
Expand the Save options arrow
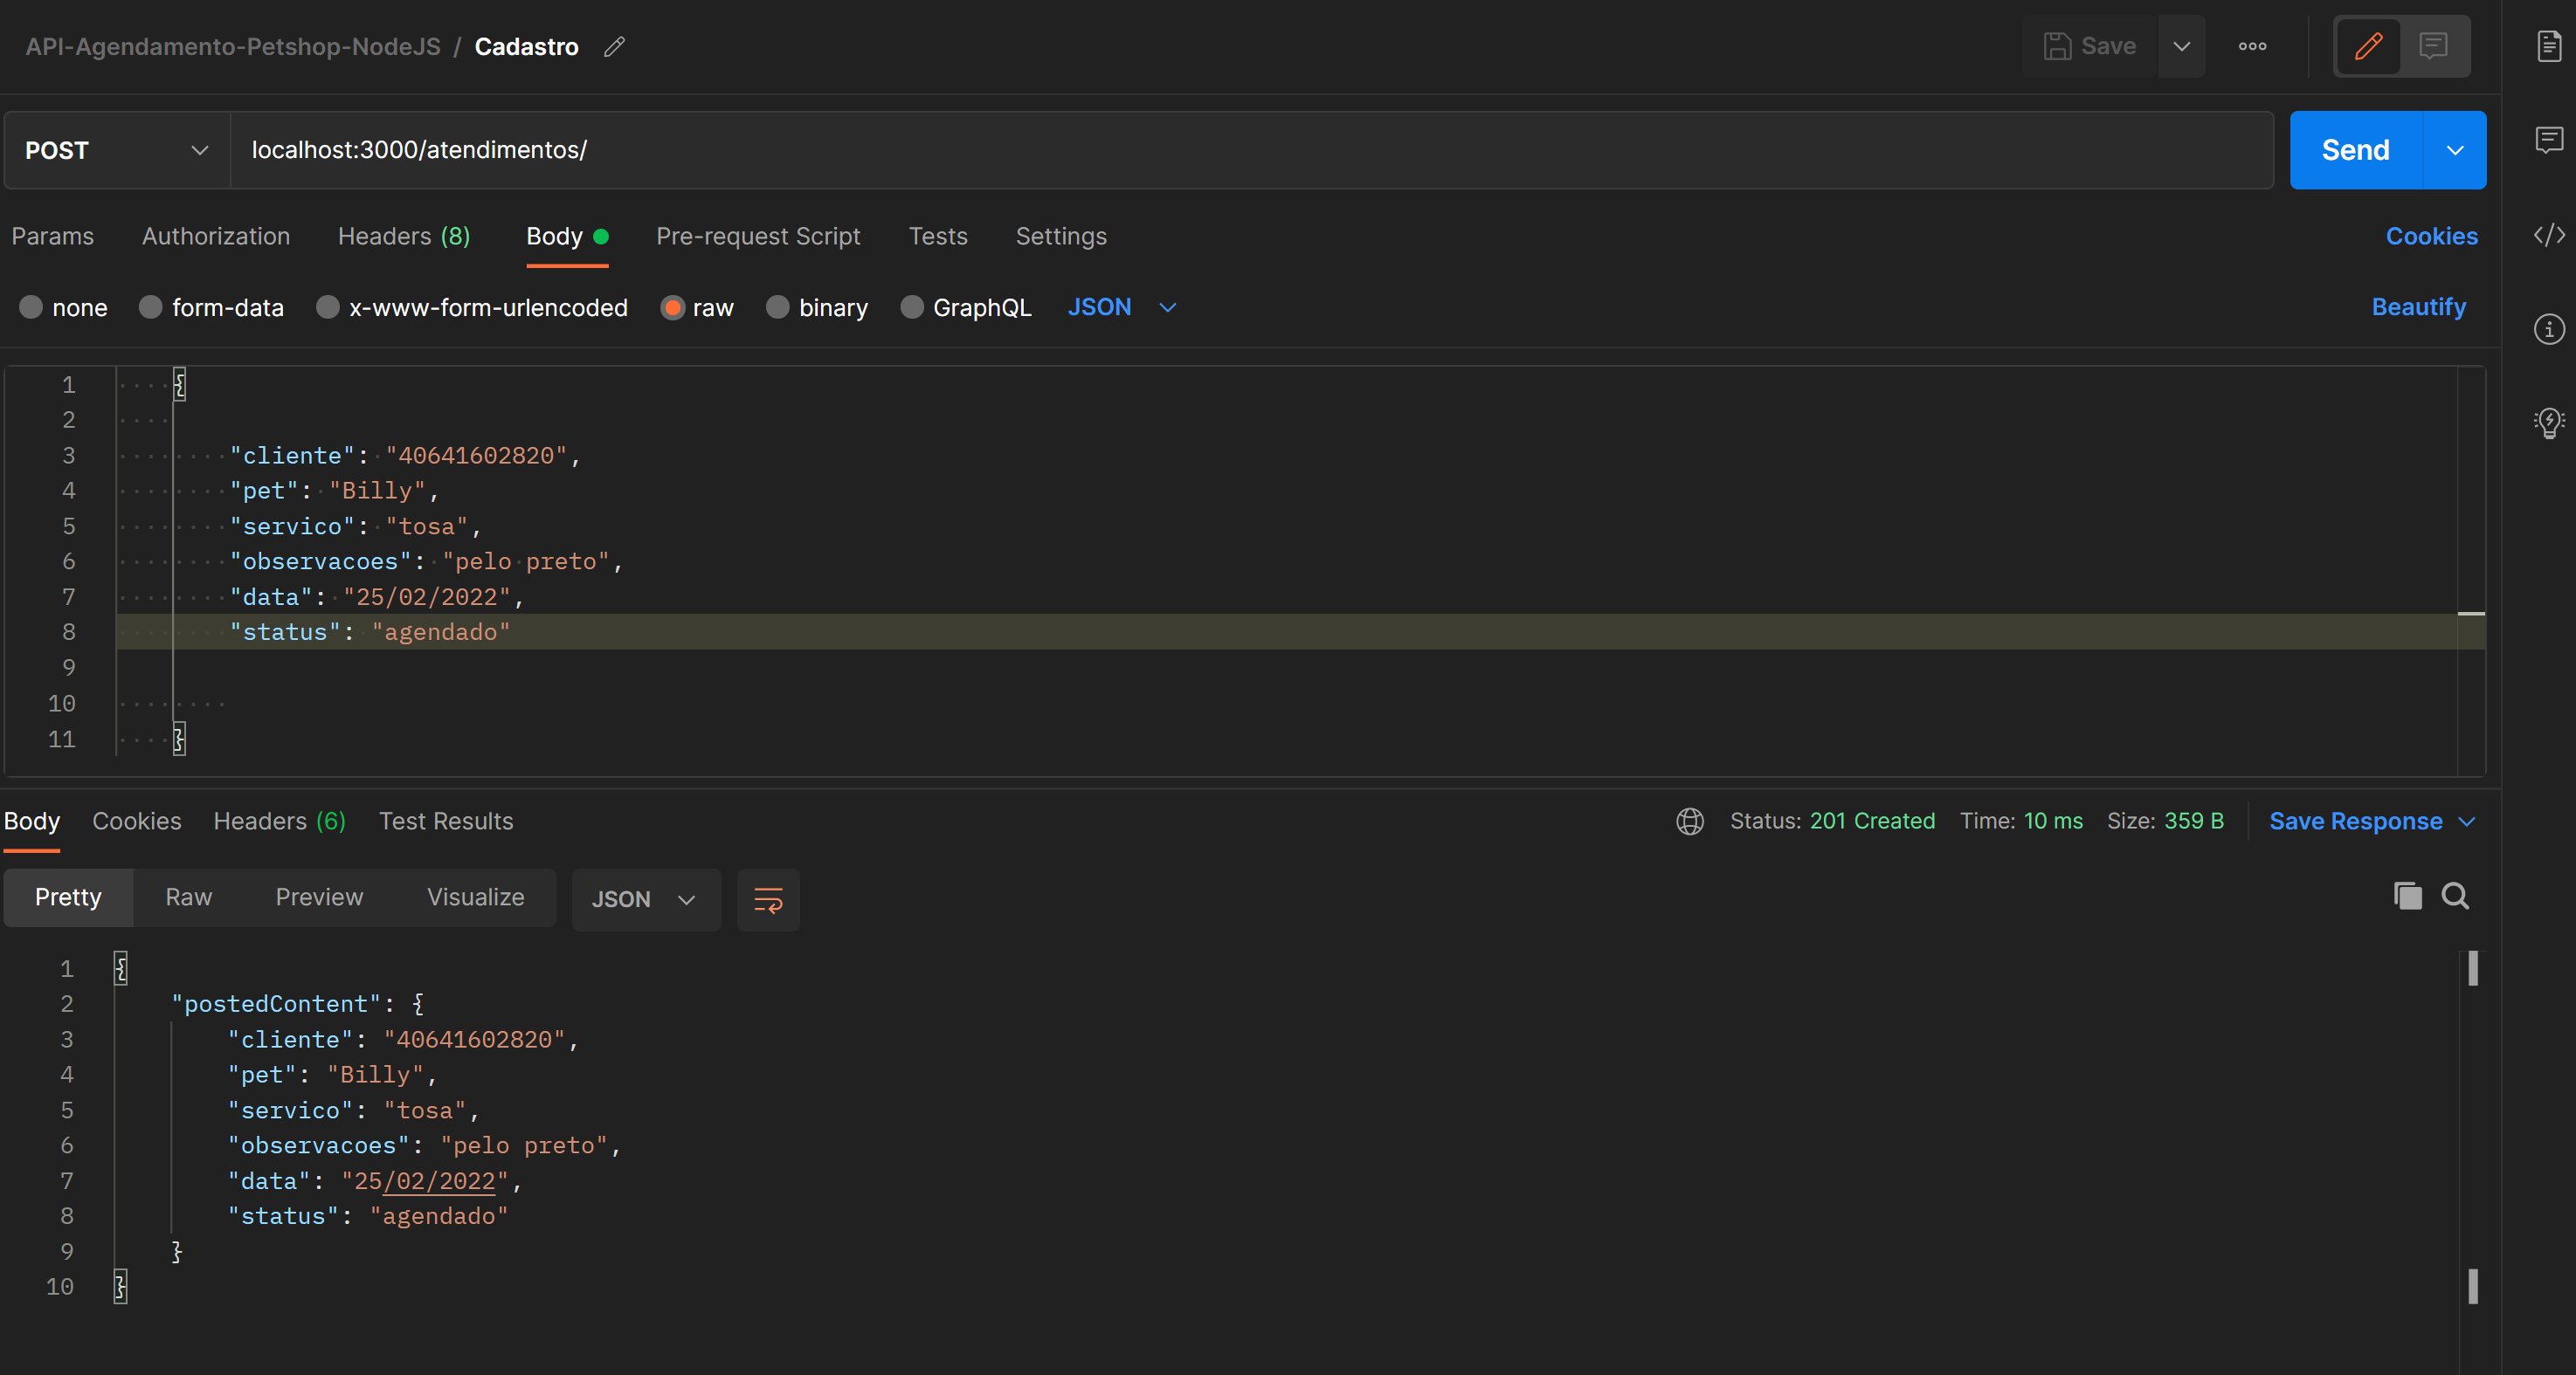pyautogui.click(x=2182, y=46)
